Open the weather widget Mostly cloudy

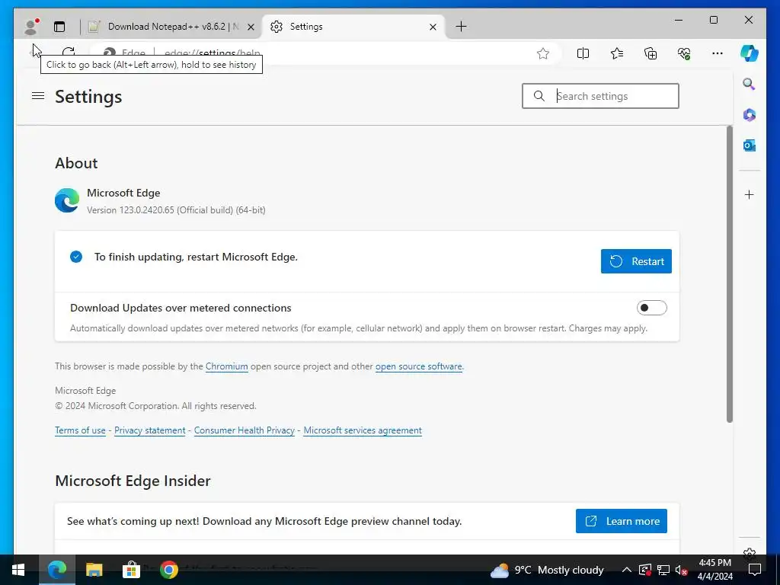point(547,570)
